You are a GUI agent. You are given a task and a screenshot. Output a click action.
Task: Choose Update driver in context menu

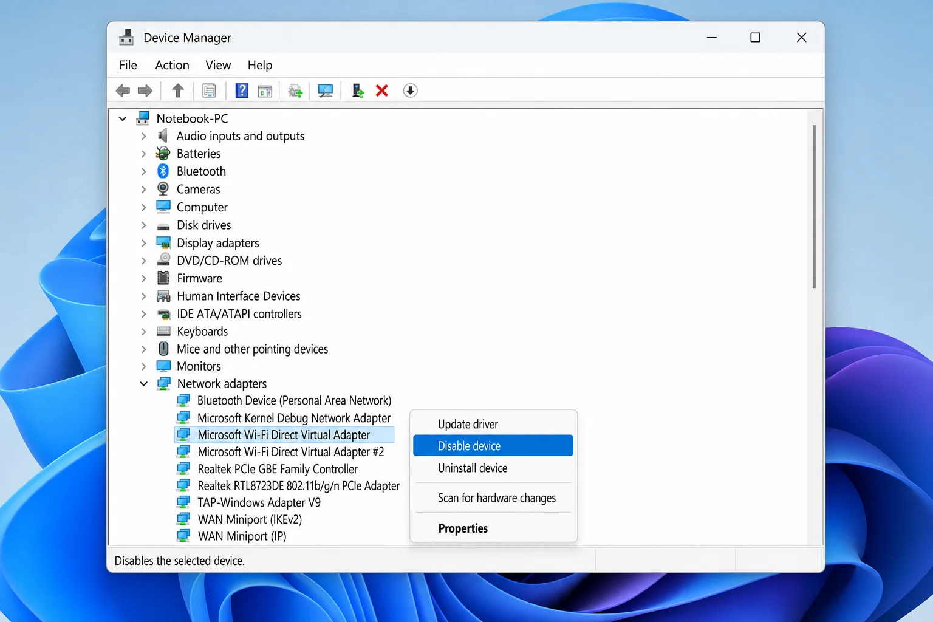click(493, 424)
